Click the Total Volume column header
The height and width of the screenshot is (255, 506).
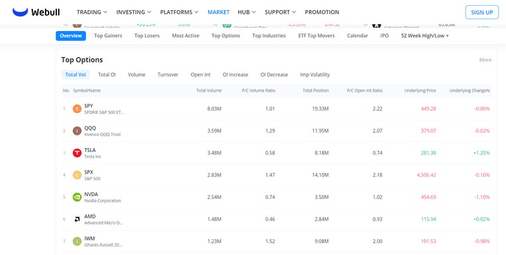209,90
